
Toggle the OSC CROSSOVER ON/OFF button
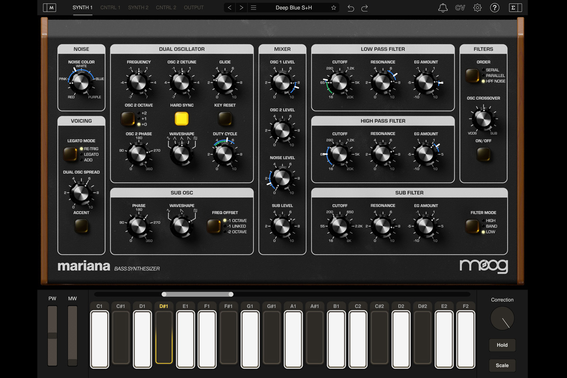pyautogui.click(x=483, y=154)
